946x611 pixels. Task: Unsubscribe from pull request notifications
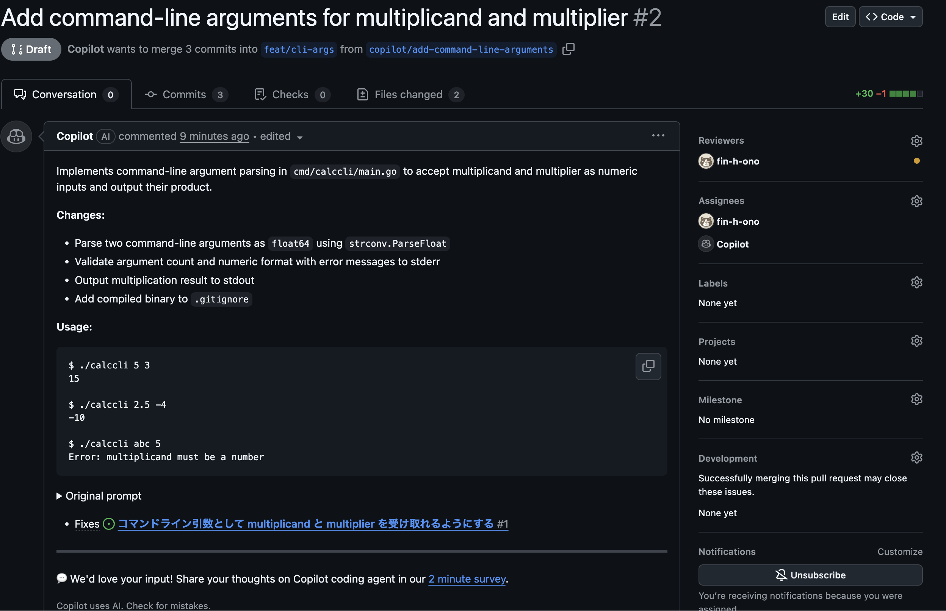[810, 575]
